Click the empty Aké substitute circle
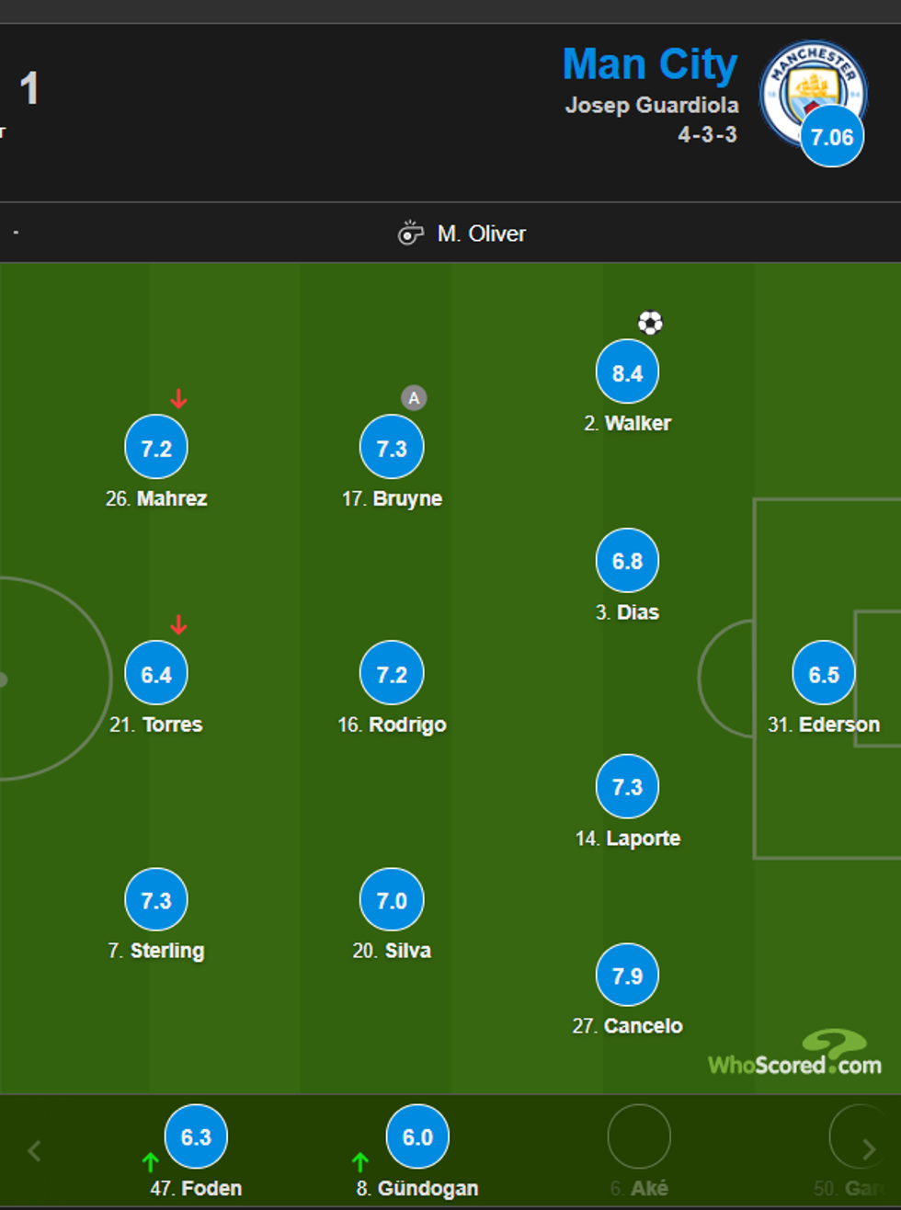The height and width of the screenshot is (1210, 901). click(x=639, y=1137)
